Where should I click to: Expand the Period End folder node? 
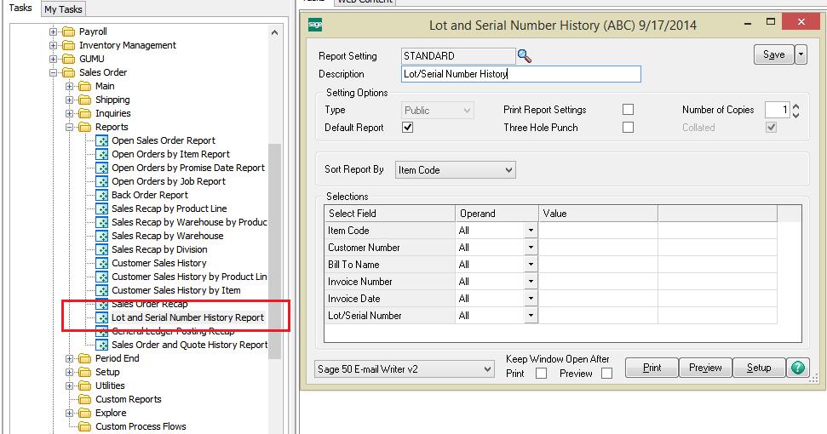(x=70, y=358)
